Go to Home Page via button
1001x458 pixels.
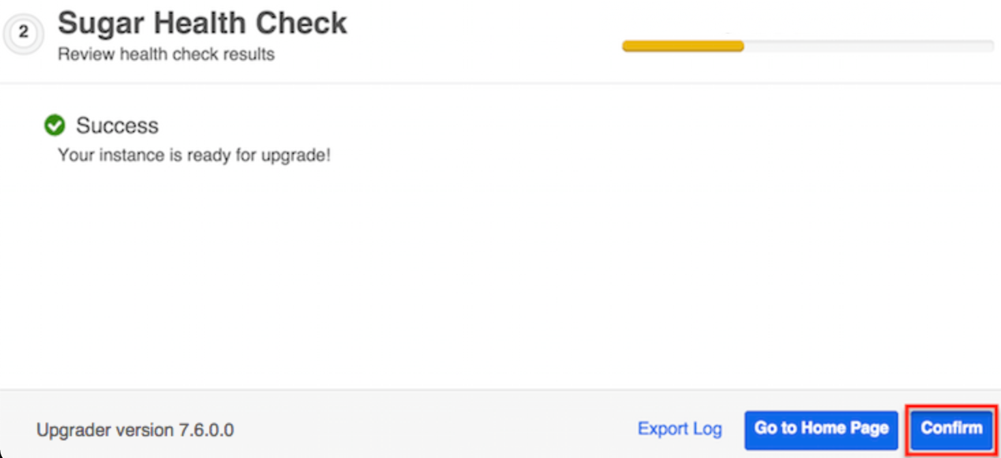click(821, 429)
